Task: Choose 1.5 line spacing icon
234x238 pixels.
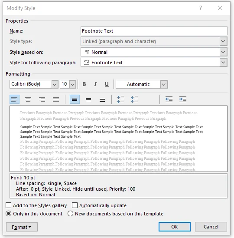Action: point(88,99)
